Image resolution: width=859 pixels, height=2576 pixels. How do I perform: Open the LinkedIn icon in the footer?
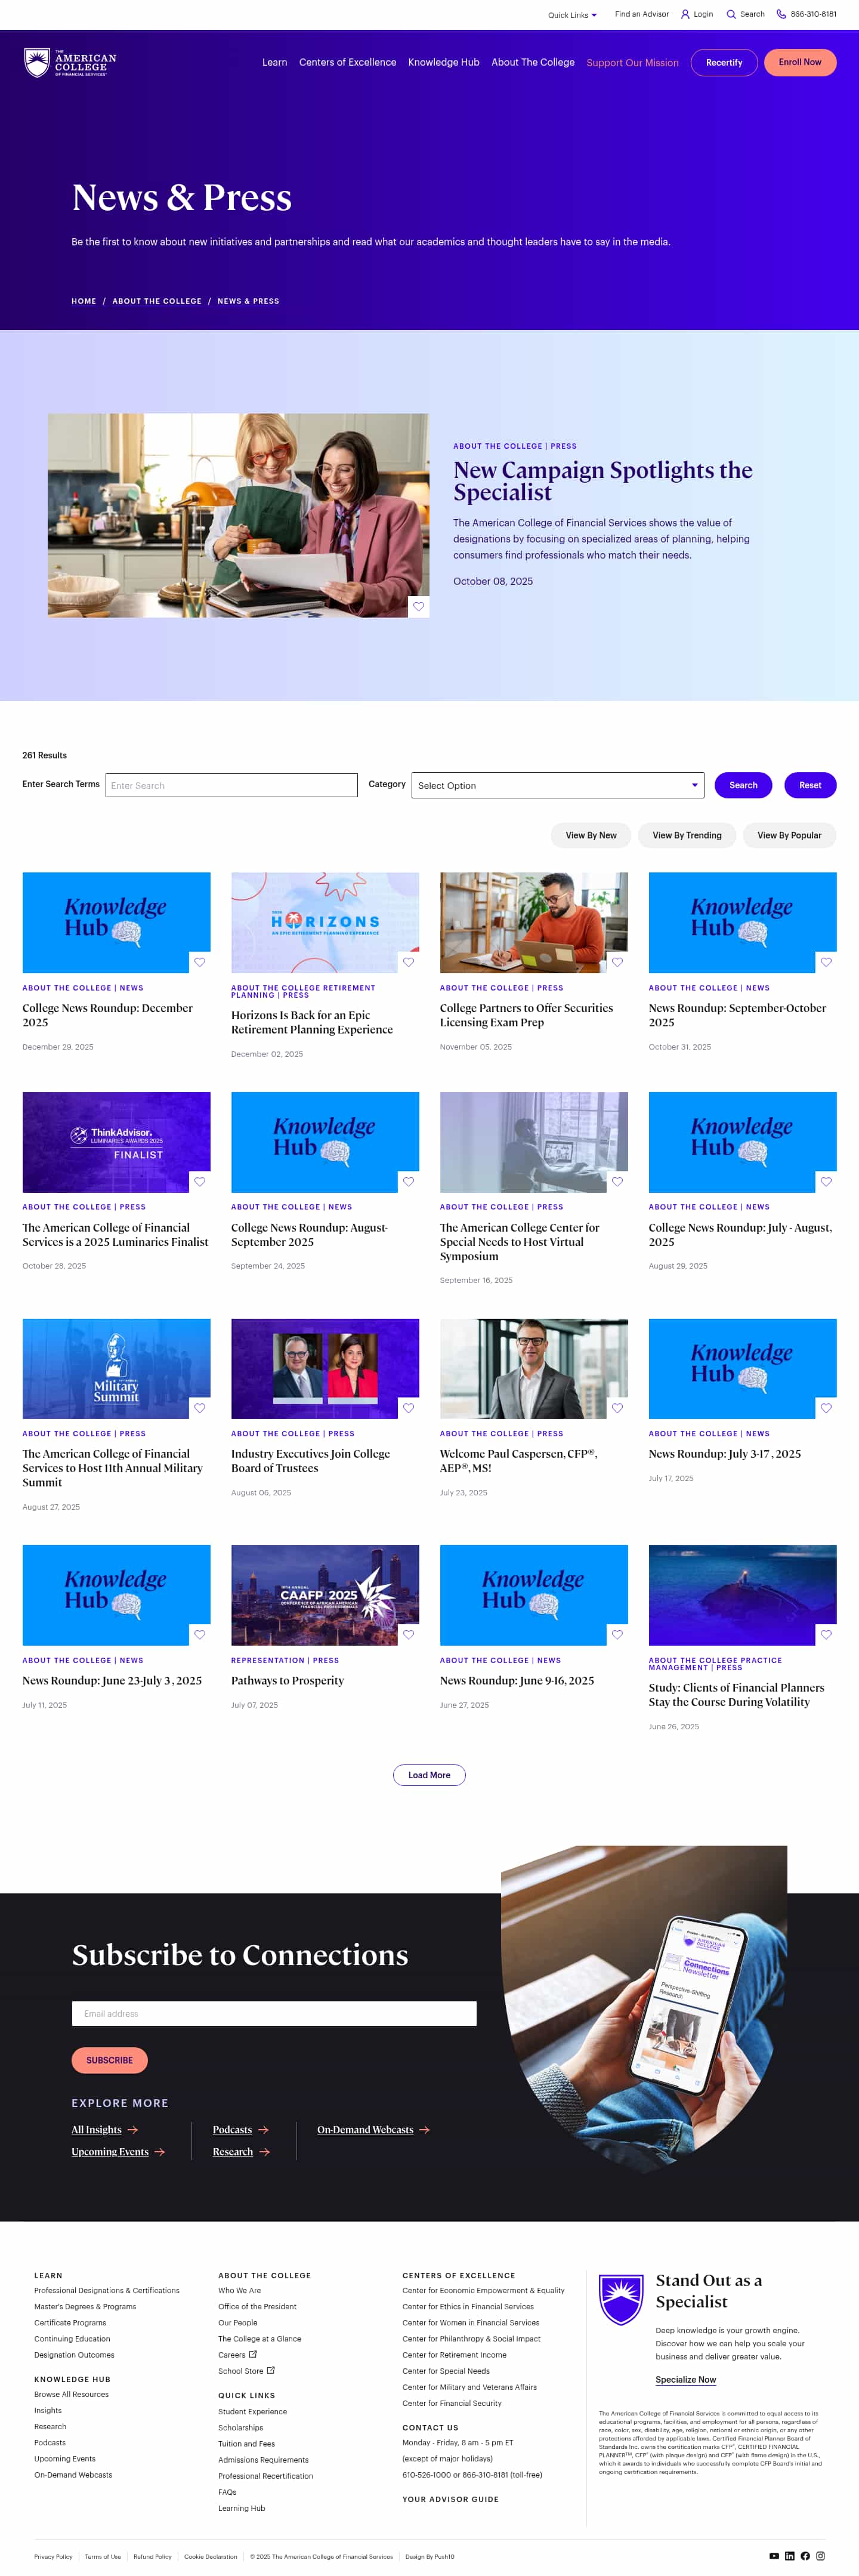pyautogui.click(x=790, y=2556)
